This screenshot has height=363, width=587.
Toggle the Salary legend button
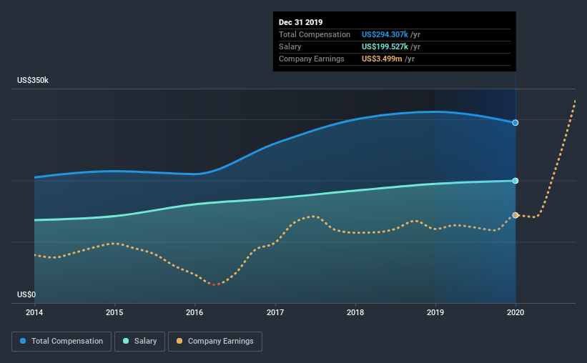(139, 342)
